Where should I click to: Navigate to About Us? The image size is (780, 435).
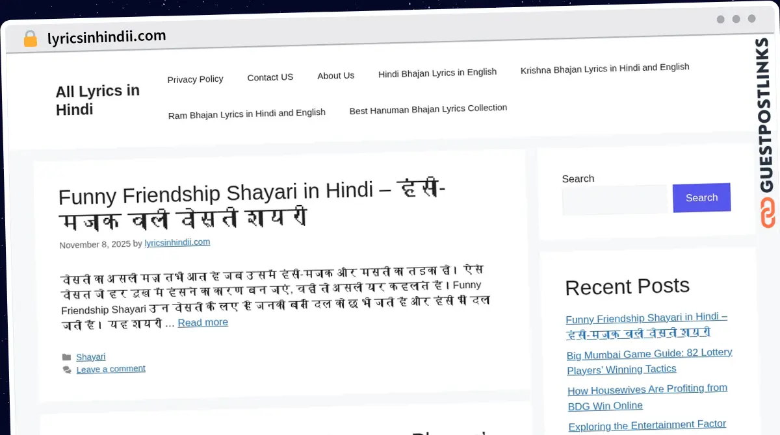[335, 75]
